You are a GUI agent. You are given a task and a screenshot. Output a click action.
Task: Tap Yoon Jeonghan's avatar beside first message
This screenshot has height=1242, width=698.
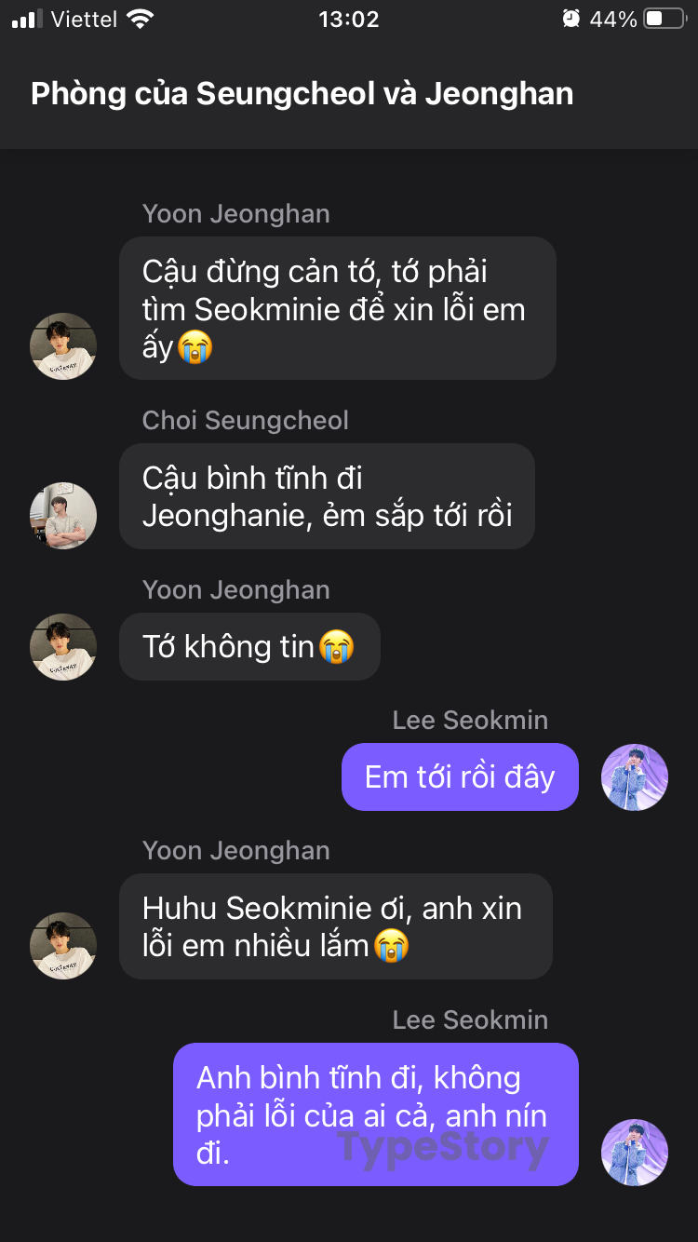63,346
